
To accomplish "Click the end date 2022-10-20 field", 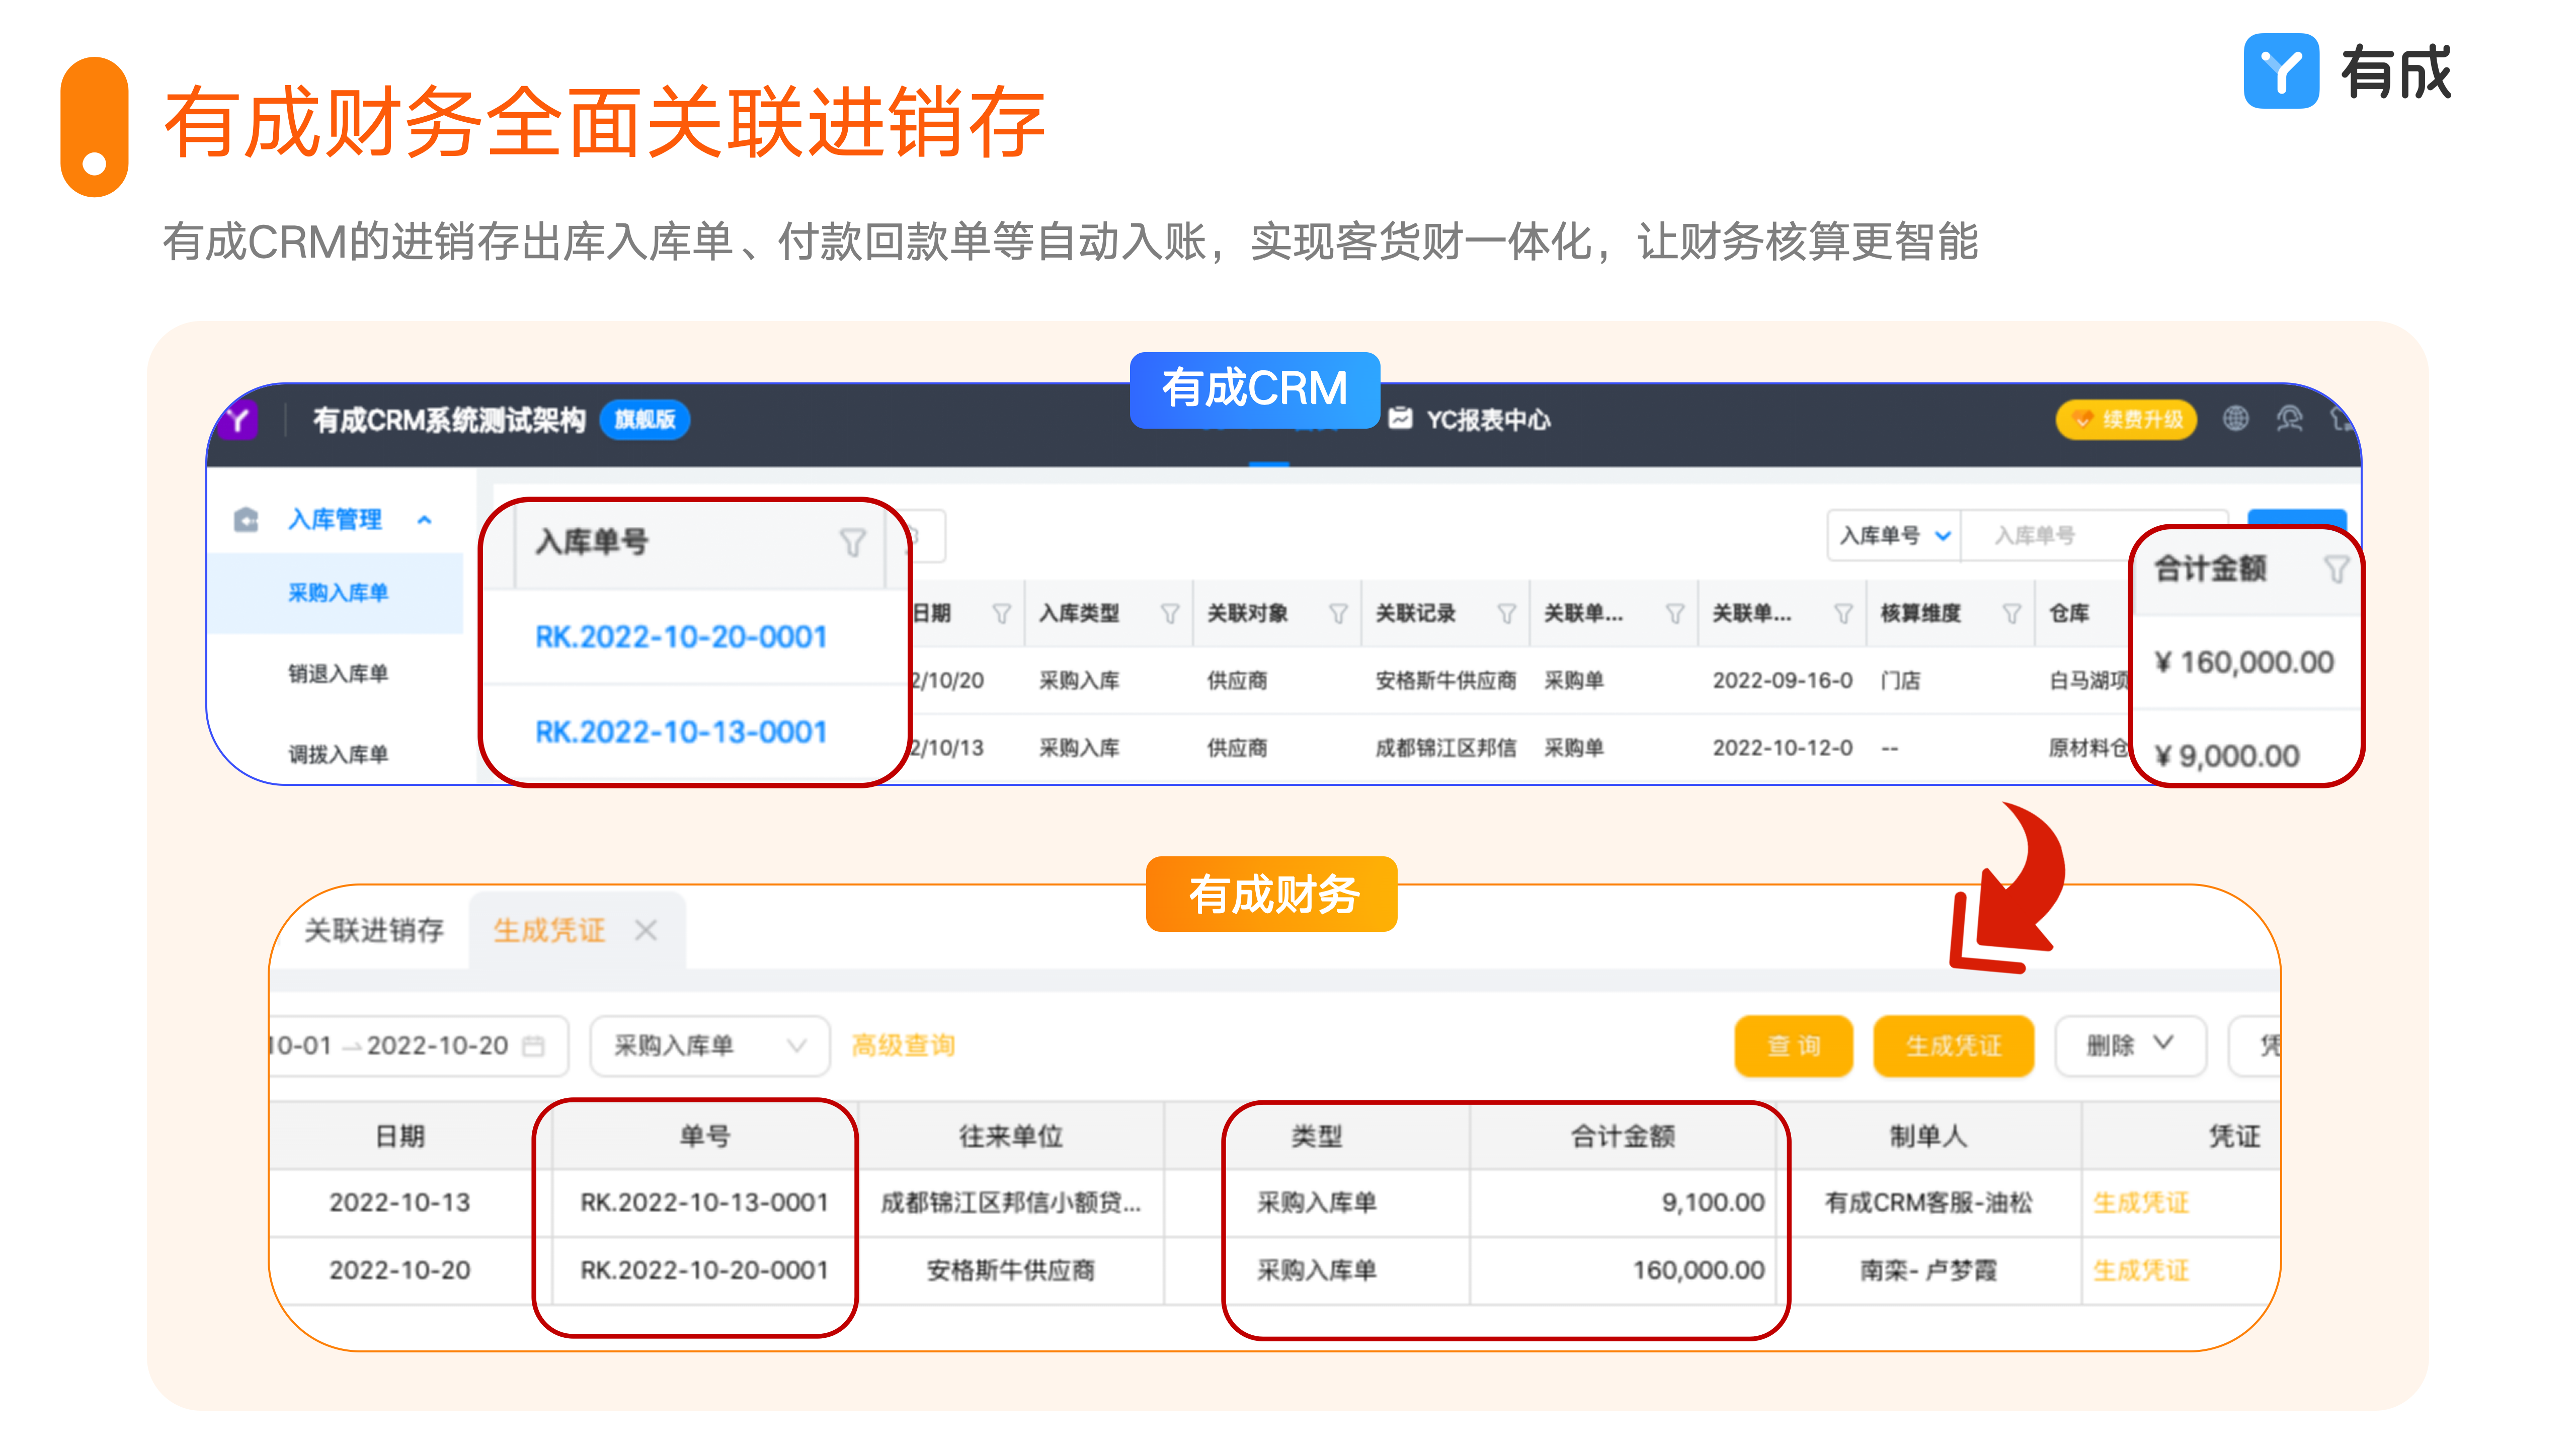I will pos(437,1045).
